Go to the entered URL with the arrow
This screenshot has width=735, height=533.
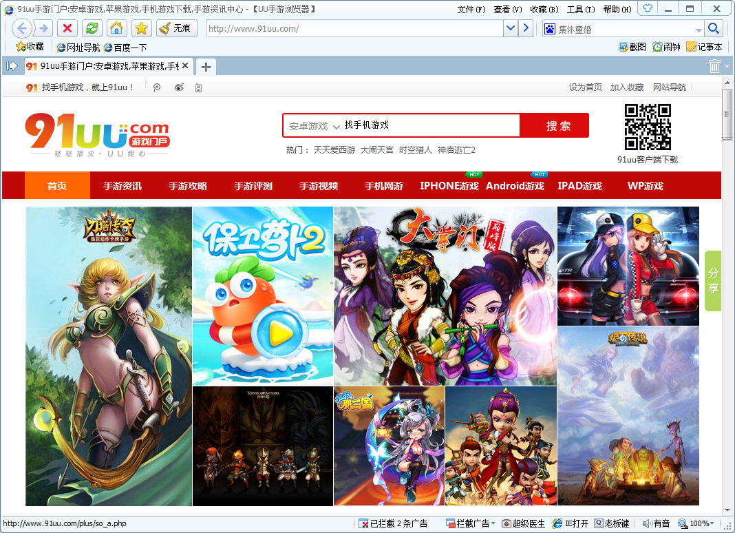(x=526, y=29)
